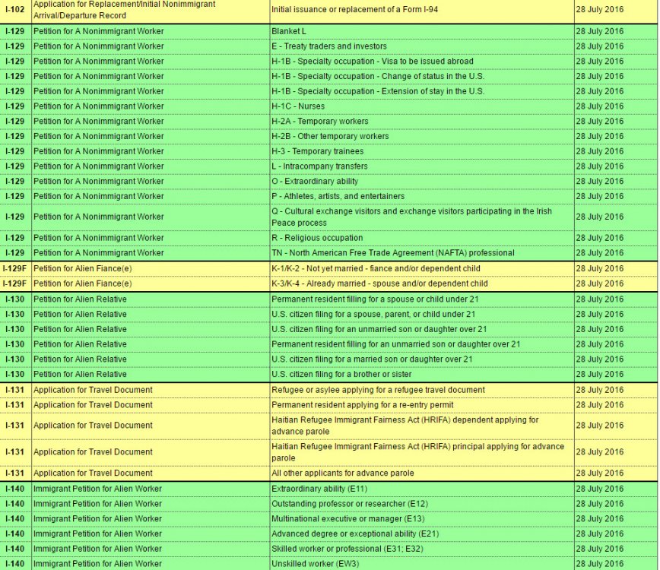This screenshot has height=570, width=660.
Task: Select 'HRIFA principal applying for advance parole' cell
Action: (422, 452)
